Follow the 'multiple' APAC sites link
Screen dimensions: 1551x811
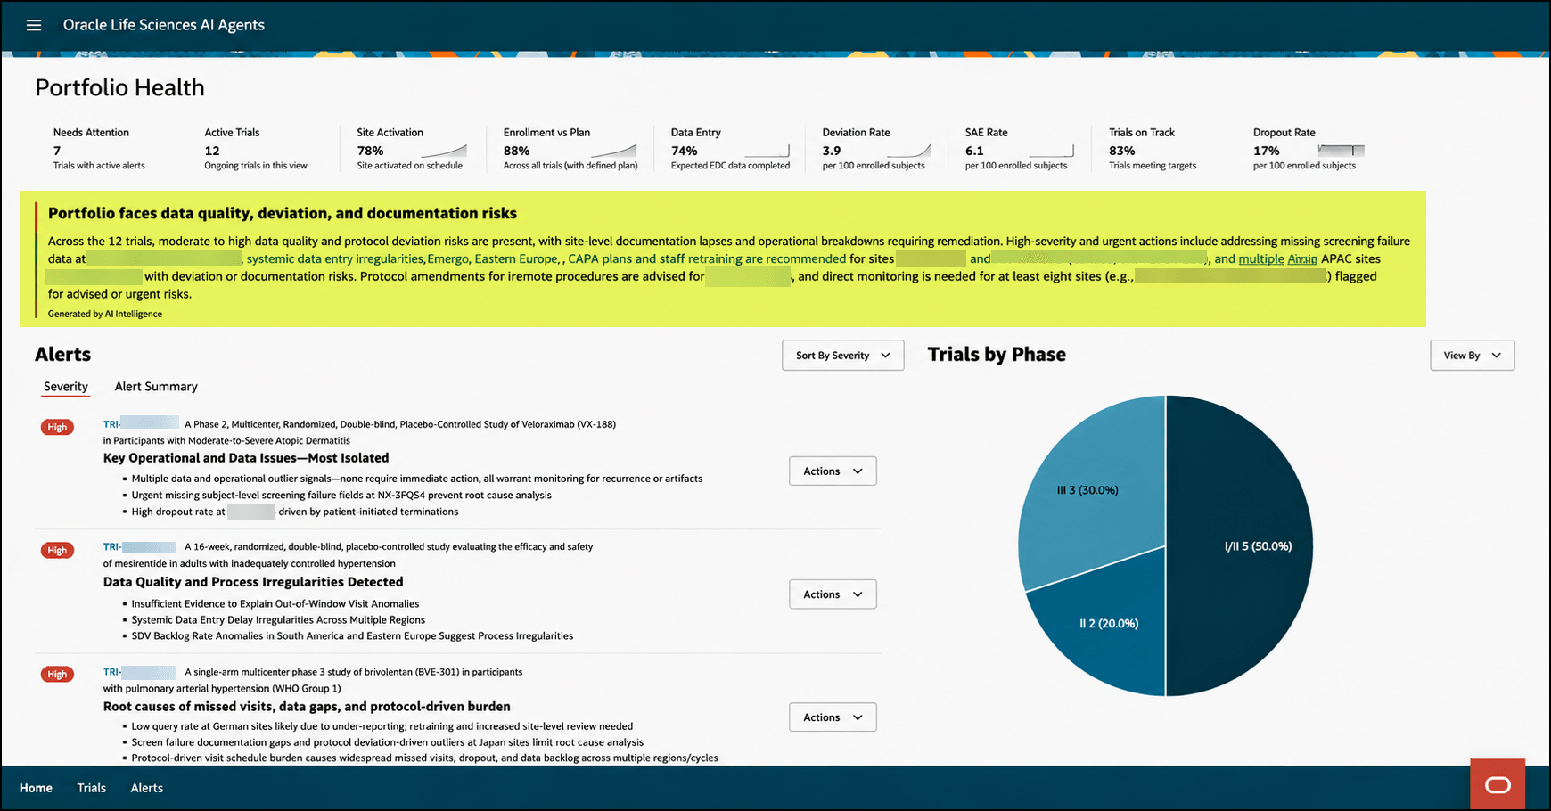1261,258
